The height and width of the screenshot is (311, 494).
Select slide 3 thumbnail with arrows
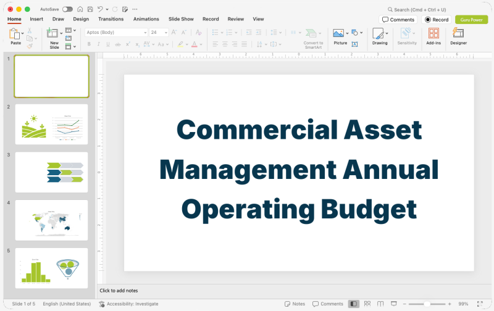tap(52, 172)
